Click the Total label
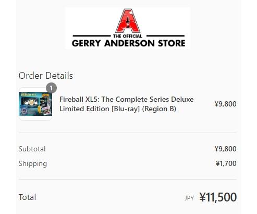Viewport: 257px width, 214px height. pos(27,197)
